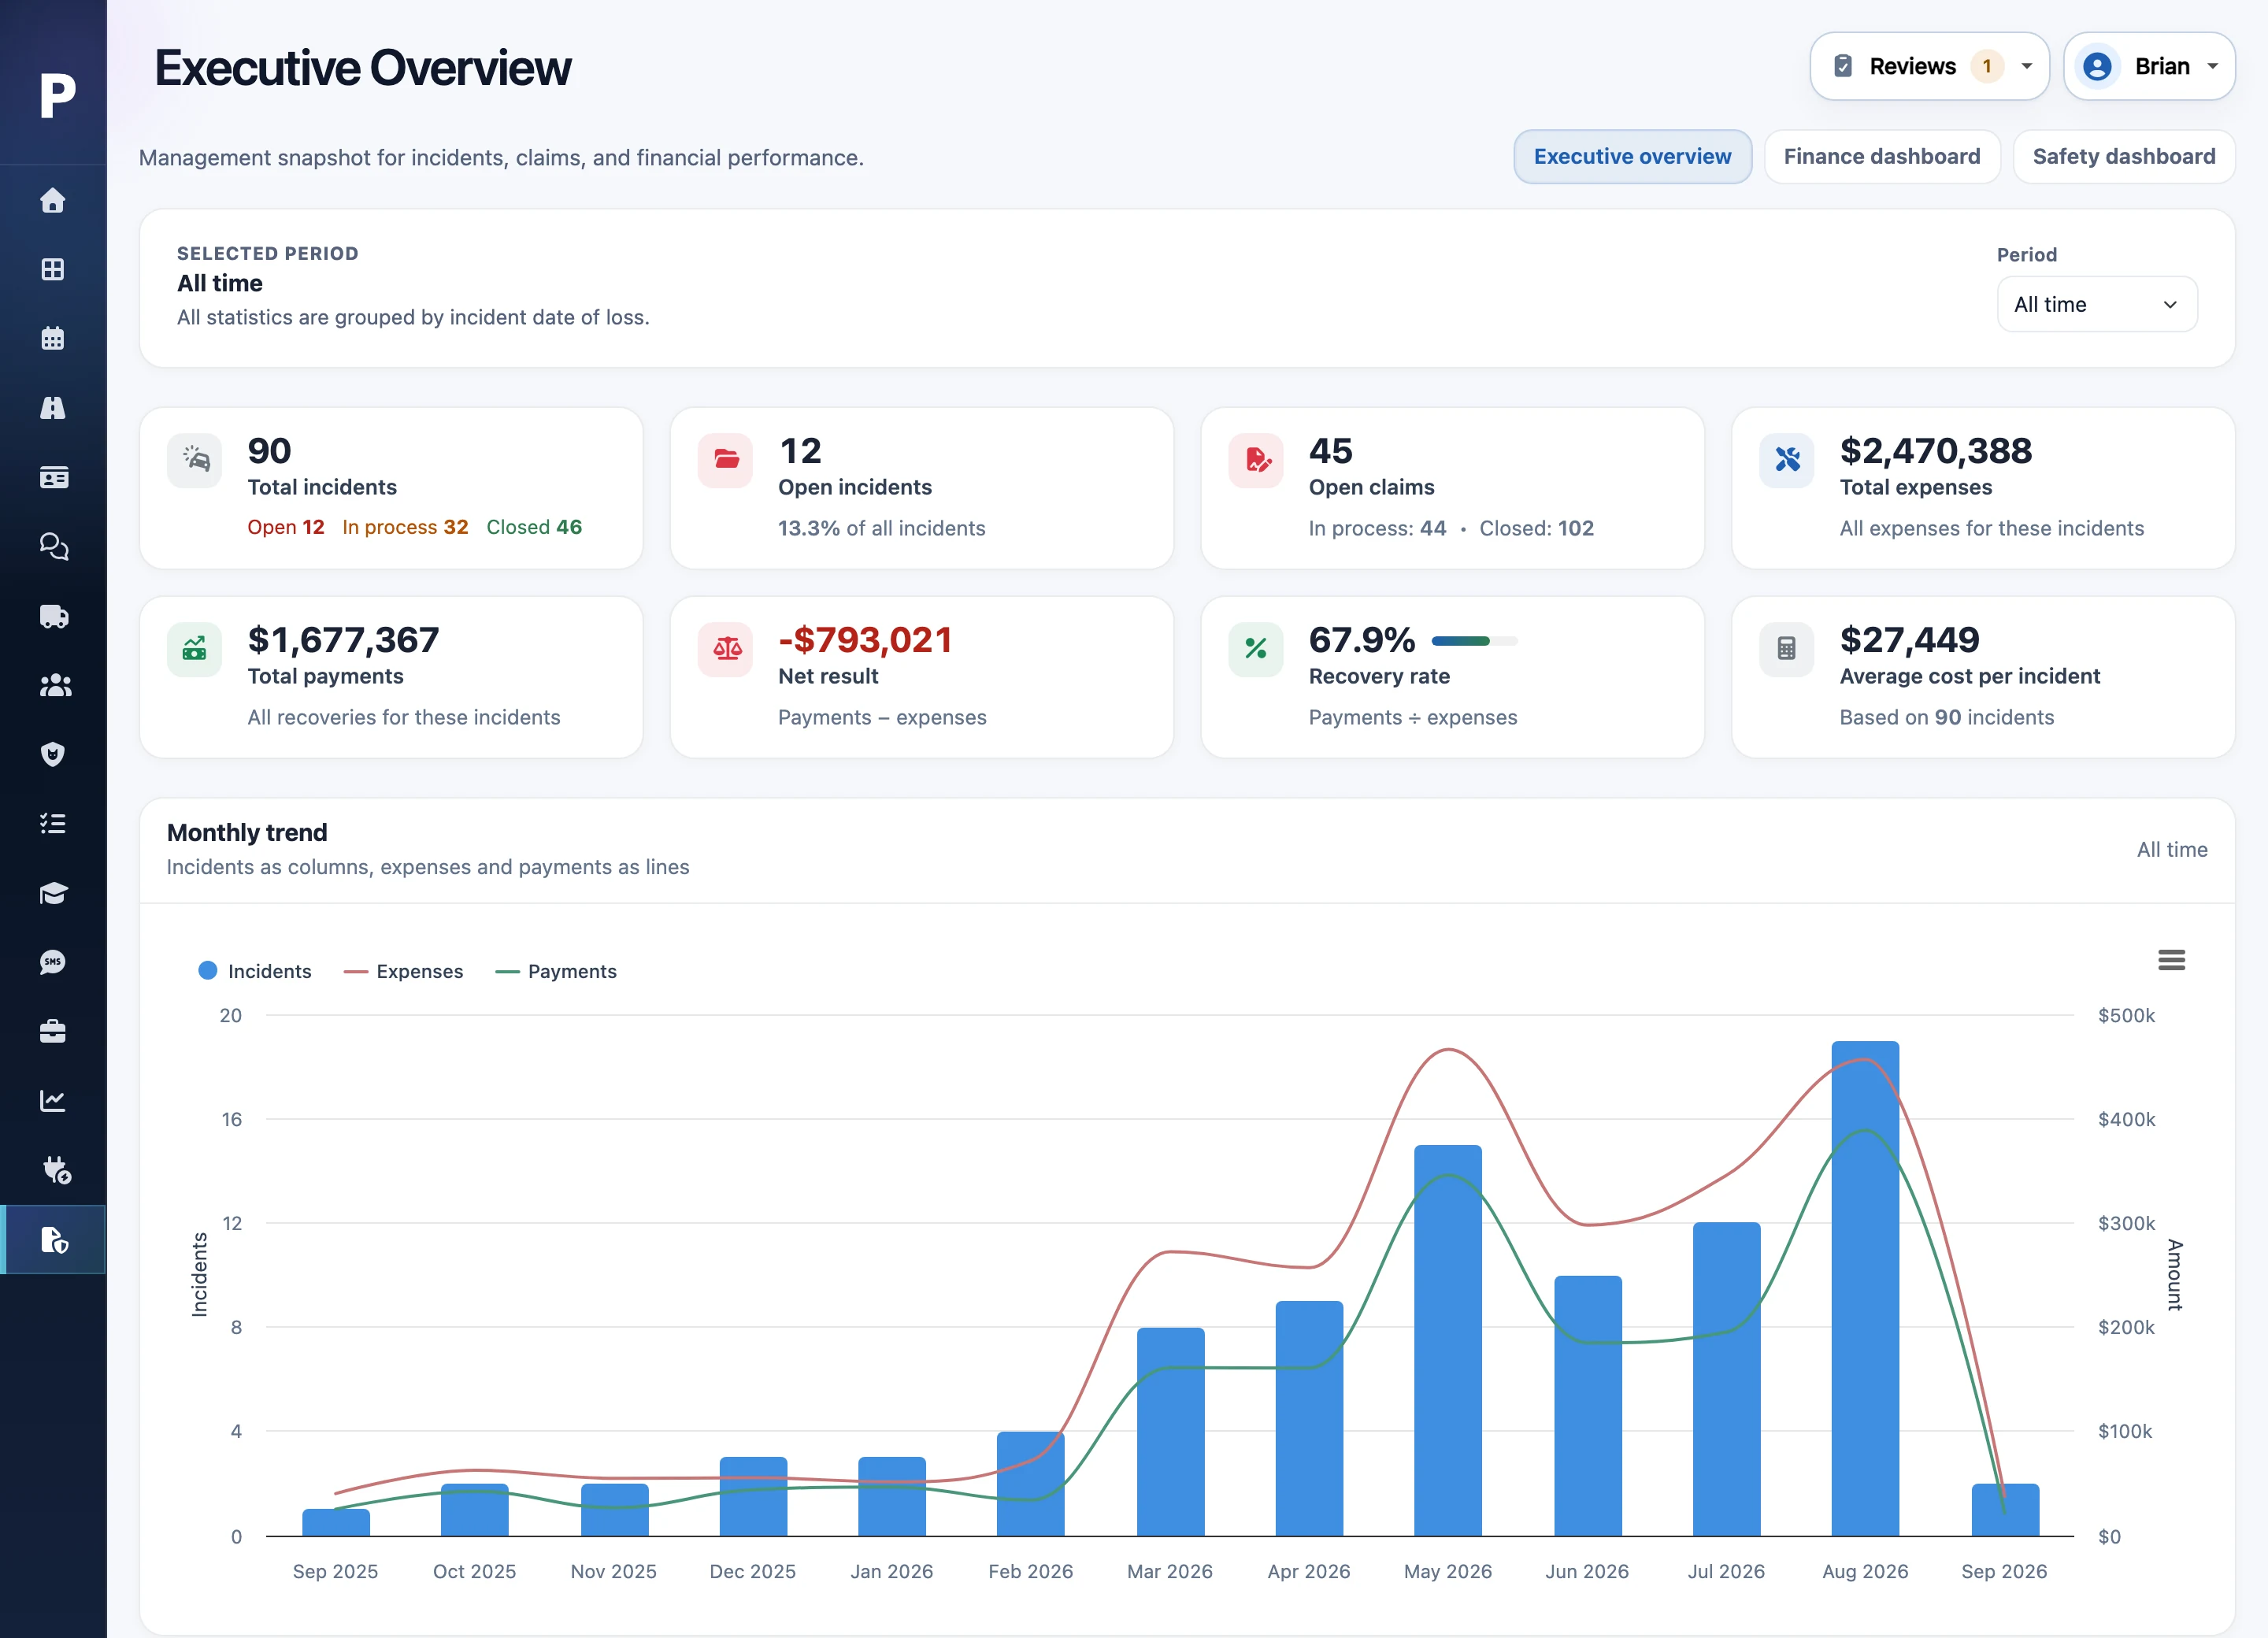Open the chat bubbles sidebar icon
Image resolution: width=2268 pixels, height=1638 pixels.
coord(53,546)
